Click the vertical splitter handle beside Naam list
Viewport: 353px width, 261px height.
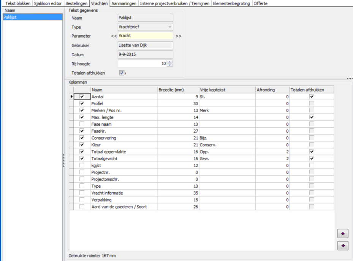click(x=64, y=160)
